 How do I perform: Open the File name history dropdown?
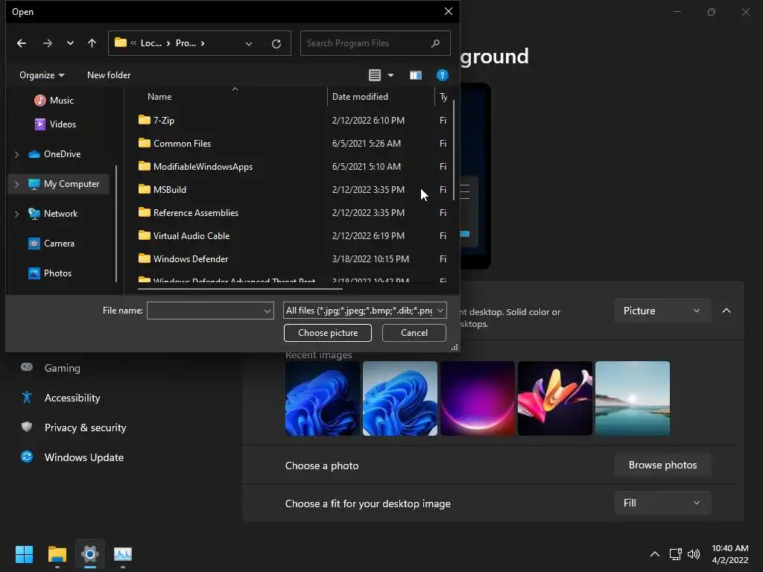click(x=267, y=311)
